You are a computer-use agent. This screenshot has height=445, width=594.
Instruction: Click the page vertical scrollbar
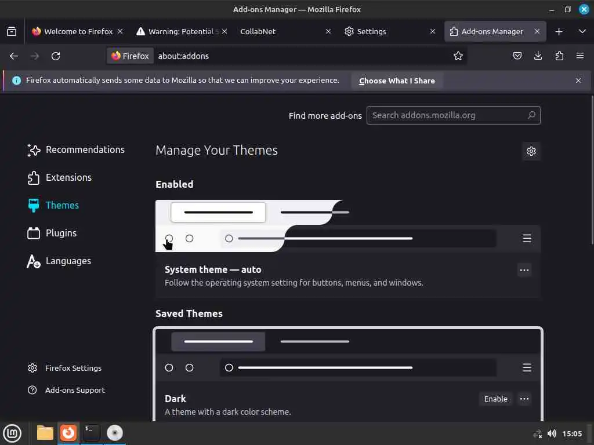pyautogui.click(x=591, y=170)
